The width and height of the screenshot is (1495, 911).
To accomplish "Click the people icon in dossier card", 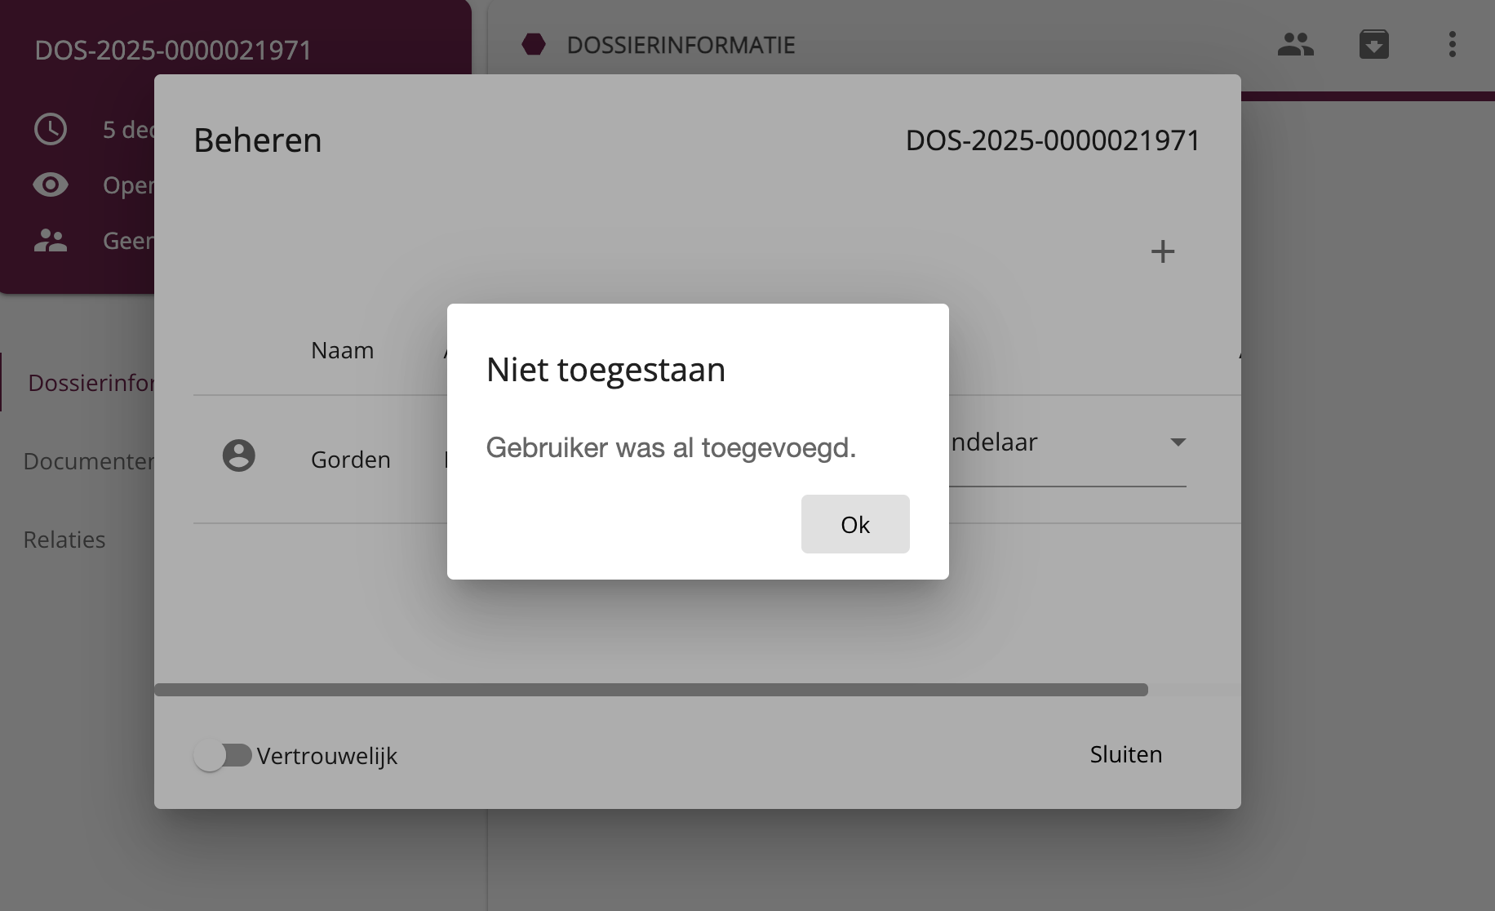I will [51, 241].
